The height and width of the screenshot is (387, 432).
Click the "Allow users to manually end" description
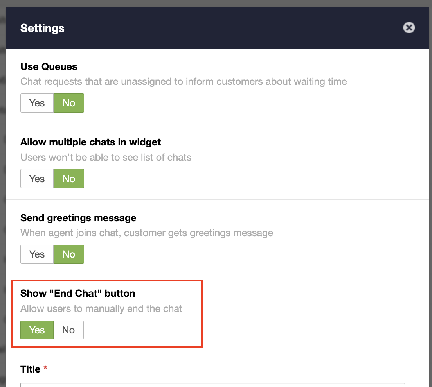click(x=101, y=308)
